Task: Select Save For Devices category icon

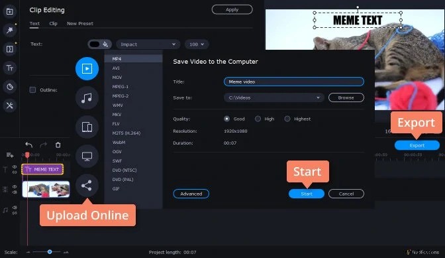Action: pos(87,127)
